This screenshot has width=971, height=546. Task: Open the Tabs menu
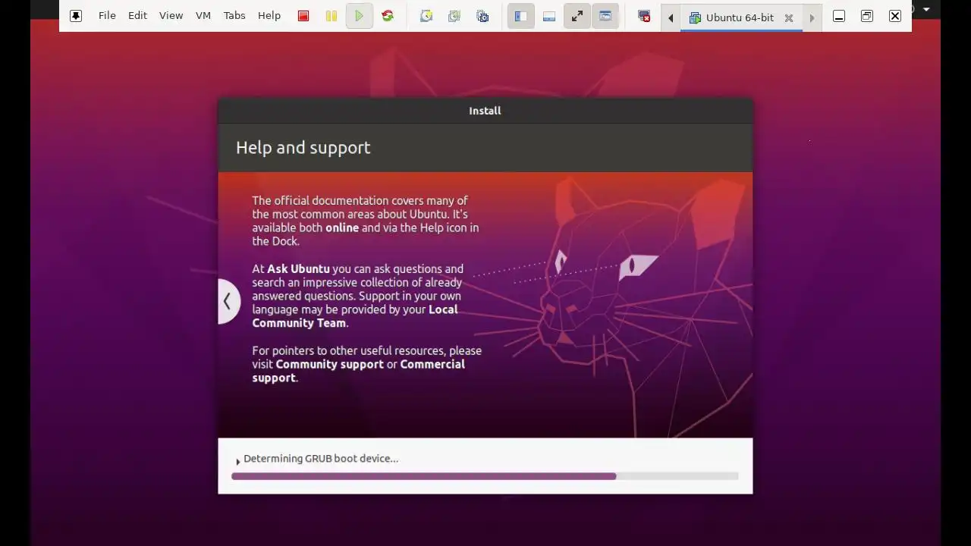pyautogui.click(x=234, y=16)
